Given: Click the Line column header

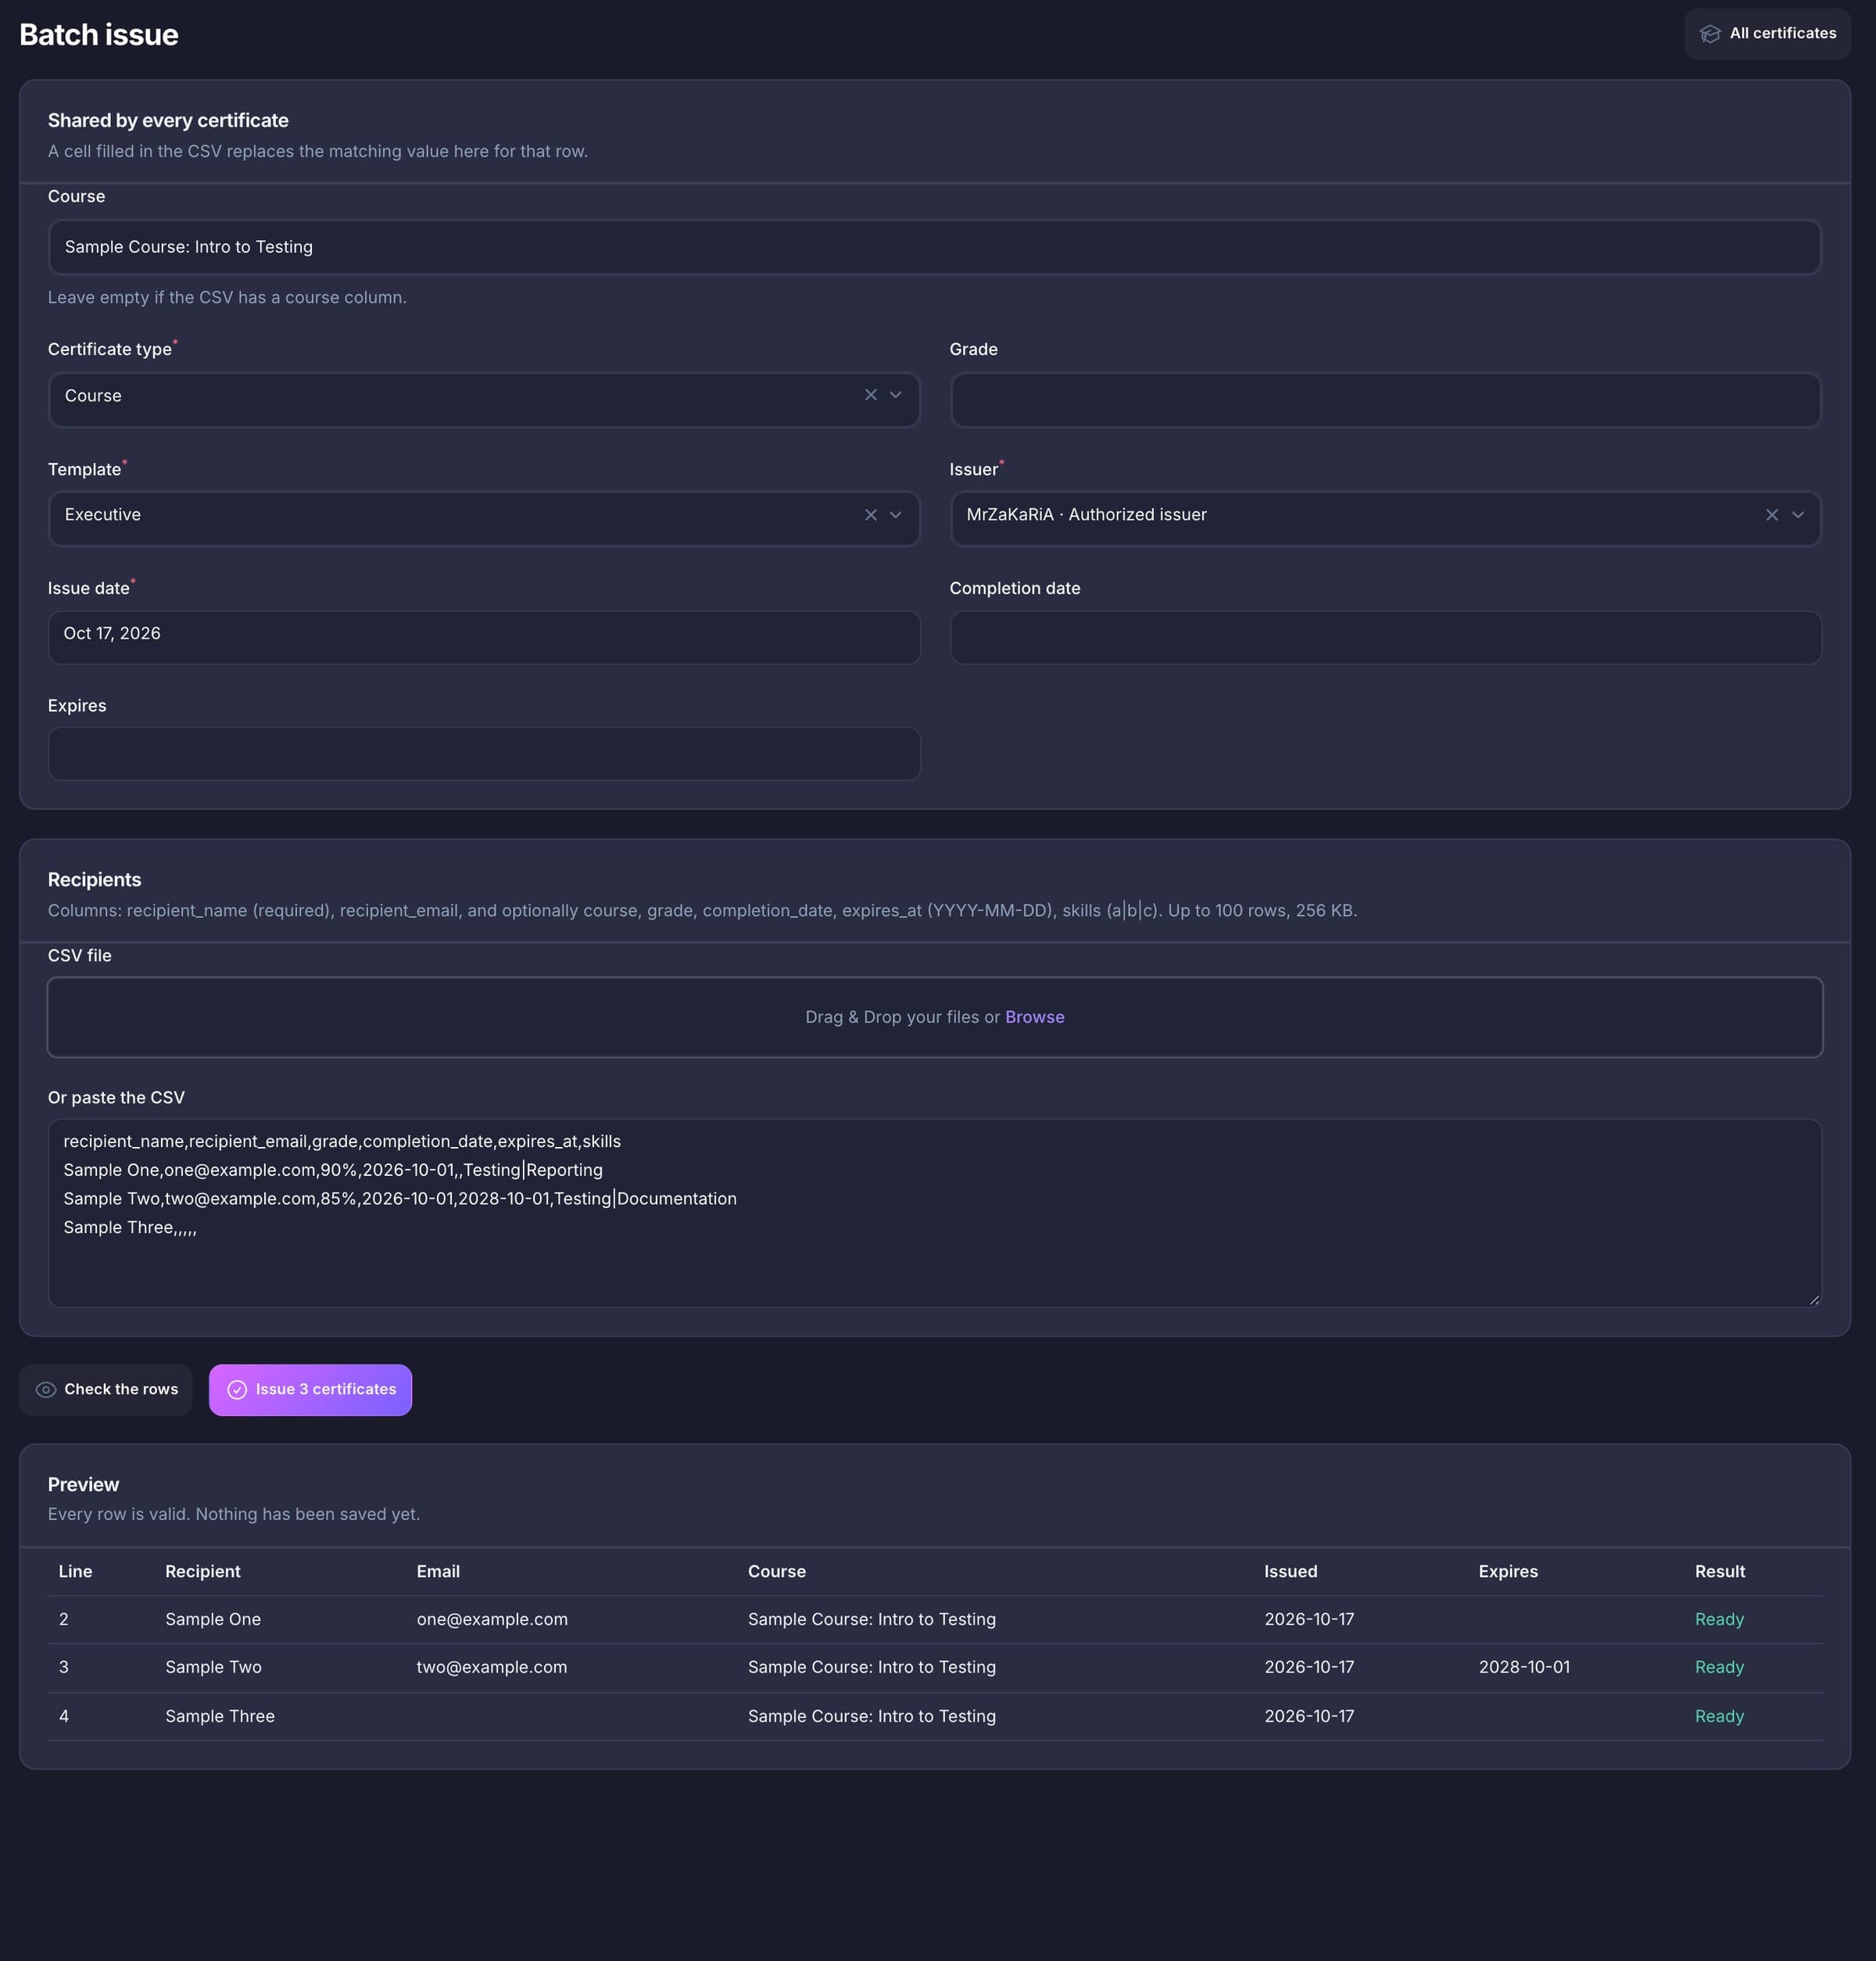Looking at the screenshot, I should (x=75, y=1571).
